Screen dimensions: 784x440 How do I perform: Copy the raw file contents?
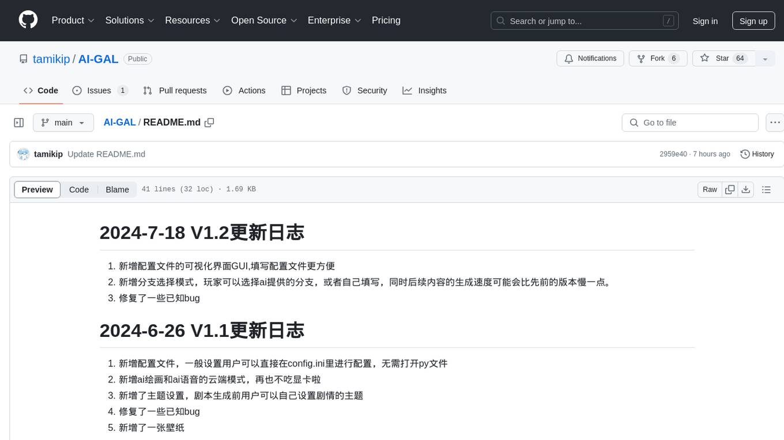(730, 189)
